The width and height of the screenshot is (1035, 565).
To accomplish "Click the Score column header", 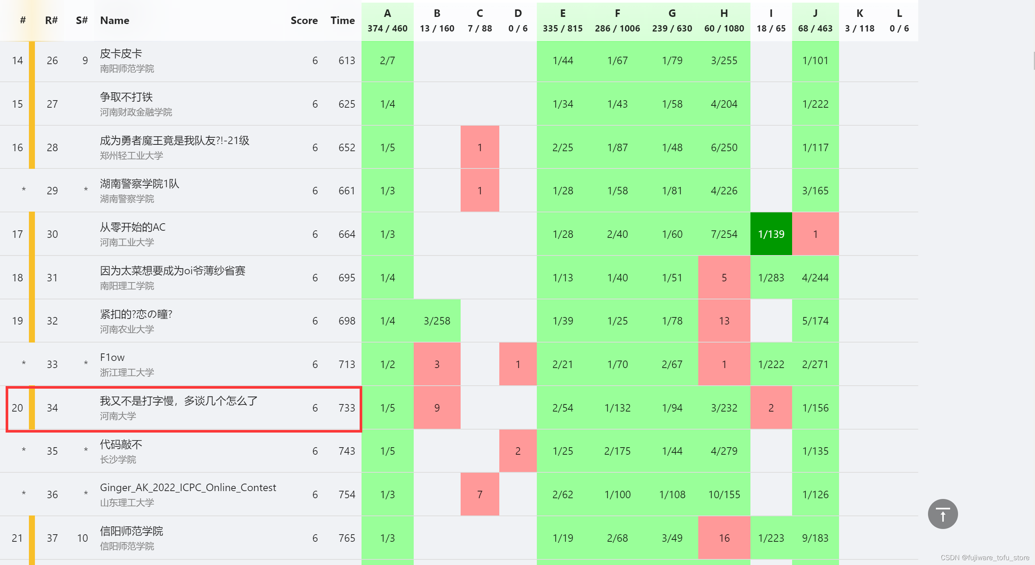I will click(304, 21).
